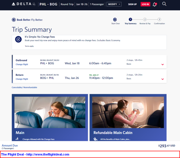Image resolution: width=180 pixels, height=158 pixels.
Task: Click the Book Better badge icon
Action: (x=14, y=20)
